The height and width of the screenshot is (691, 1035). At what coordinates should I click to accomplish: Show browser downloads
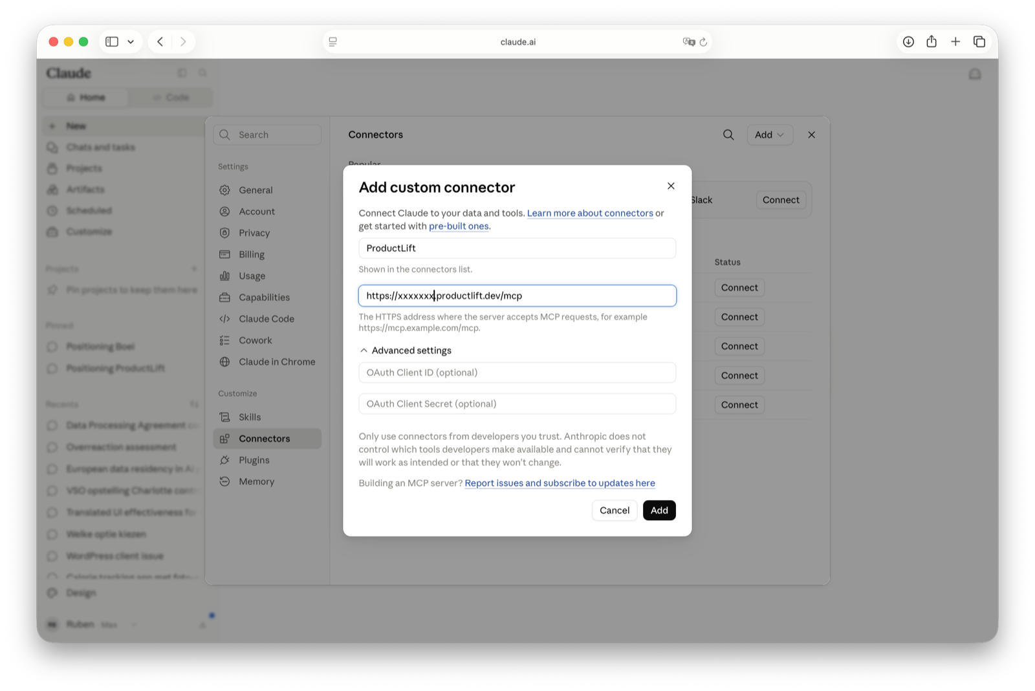pos(908,42)
